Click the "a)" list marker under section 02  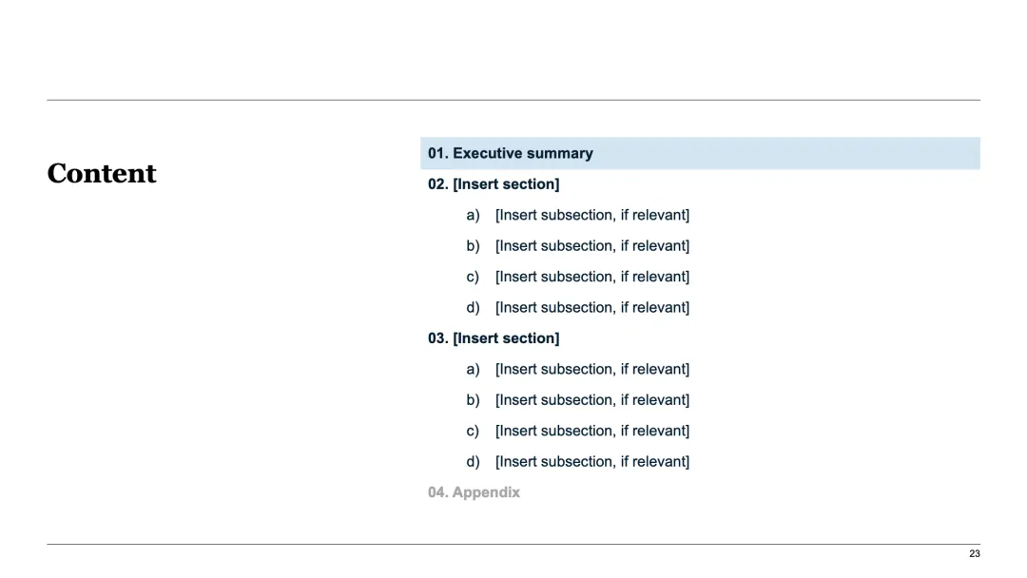click(x=473, y=216)
